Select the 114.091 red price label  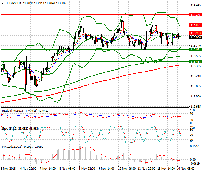[196, 25]
